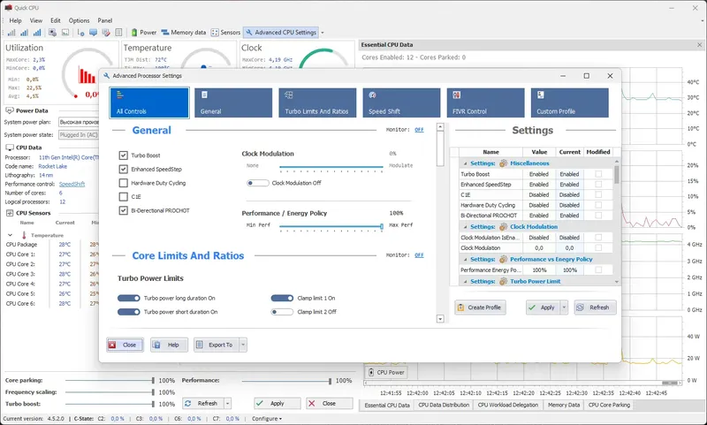Switch to the CPU Workload Delegation tab
707x425 pixels.
point(508,406)
